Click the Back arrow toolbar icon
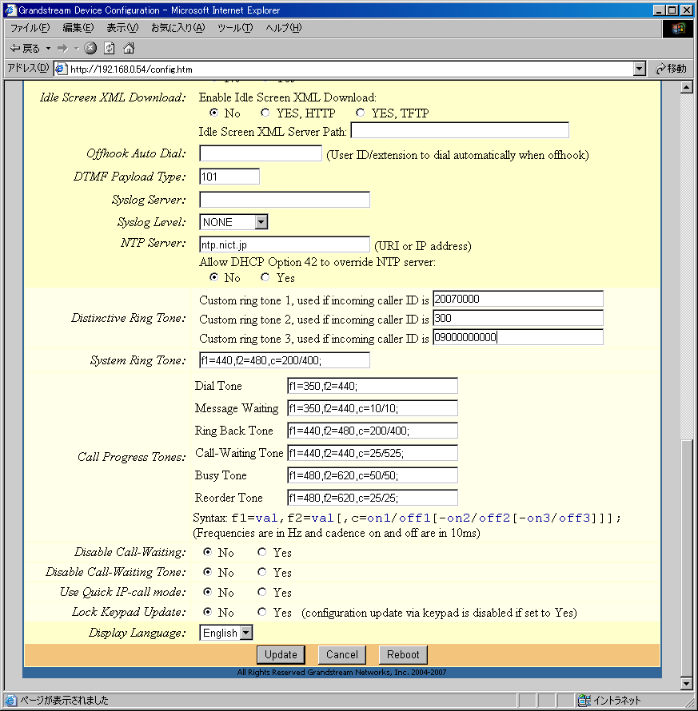Viewport: 698px width, 711px height. coord(15,49)
